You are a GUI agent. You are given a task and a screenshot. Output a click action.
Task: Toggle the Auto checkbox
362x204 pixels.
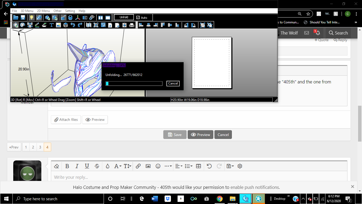pos(138,18)
